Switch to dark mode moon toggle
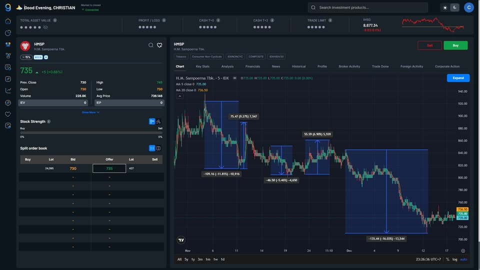The width and height of the screenshot is (480, 270). click(454, 7)
